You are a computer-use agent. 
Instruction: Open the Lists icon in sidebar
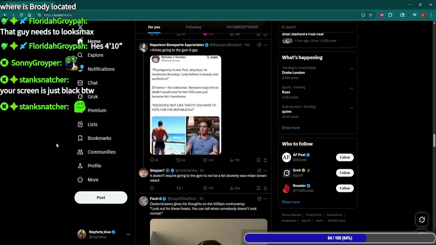(80, 124)
